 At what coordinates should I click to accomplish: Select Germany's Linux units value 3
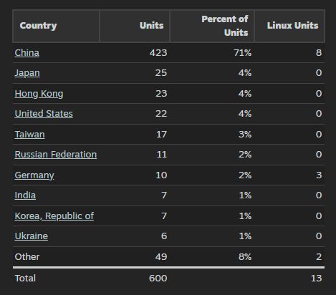(x=319, y=175)
